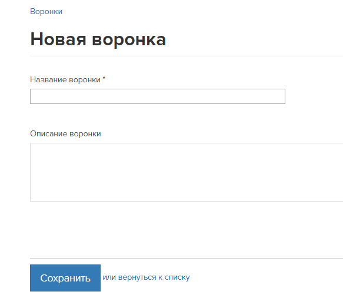
Task: Click the Новая воронка heading
Action: click(x=98, y=39)
